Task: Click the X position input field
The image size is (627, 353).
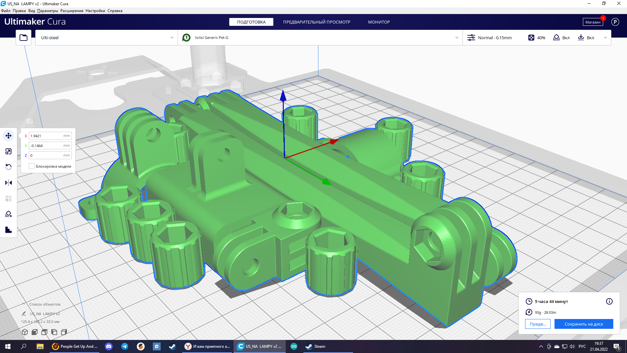Action: (46, 136)
